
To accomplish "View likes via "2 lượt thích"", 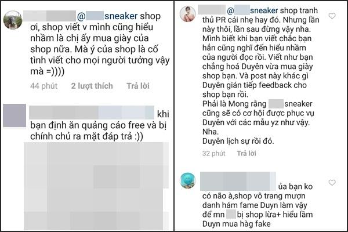I will tap(92, 86).
